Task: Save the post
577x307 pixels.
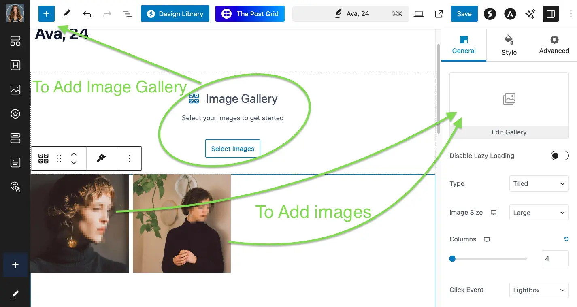Action: (x=464, y=13)
